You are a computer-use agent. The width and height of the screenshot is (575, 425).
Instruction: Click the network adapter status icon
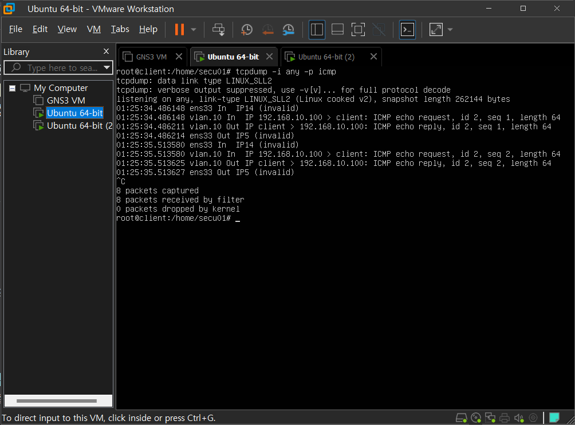(x=490, y=418)
